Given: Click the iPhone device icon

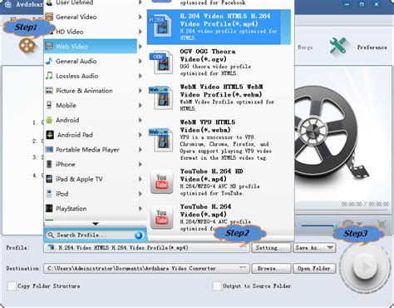Looking at the screenshot, I should pos(49,164).
